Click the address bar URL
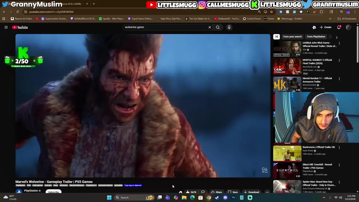Image resolution: width=359 pixels, height=202 pixels. click(x=51, y=12)
